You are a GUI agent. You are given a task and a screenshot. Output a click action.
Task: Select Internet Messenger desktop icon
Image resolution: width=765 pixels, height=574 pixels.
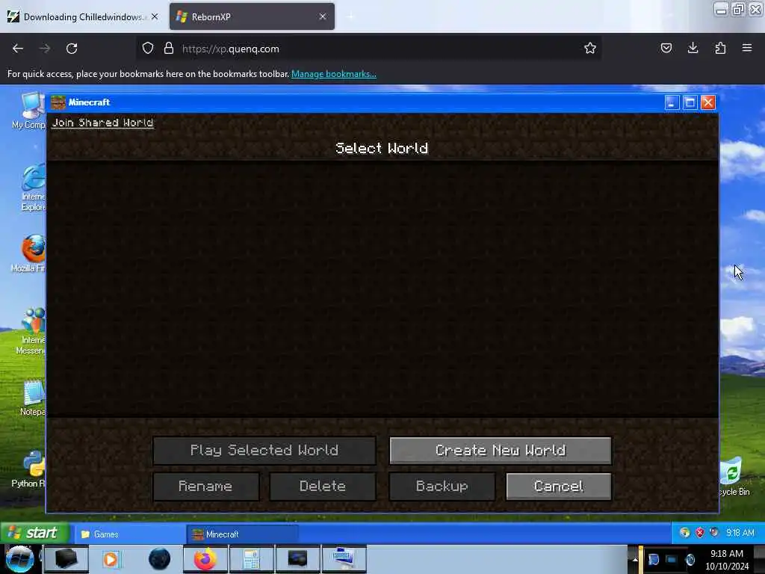31,332
